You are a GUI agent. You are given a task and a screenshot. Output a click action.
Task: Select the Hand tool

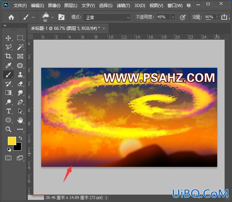click(20, 120)
